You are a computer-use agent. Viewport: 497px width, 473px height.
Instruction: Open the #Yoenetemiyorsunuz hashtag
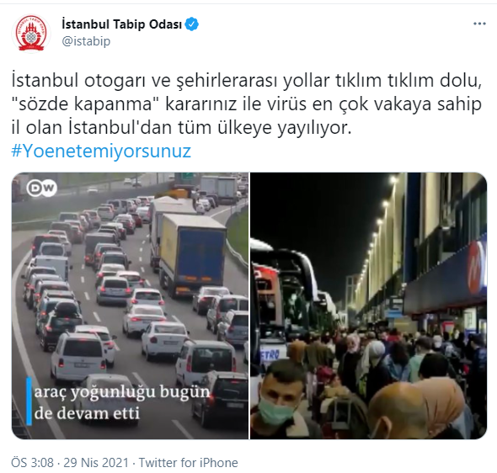point(101,151)
